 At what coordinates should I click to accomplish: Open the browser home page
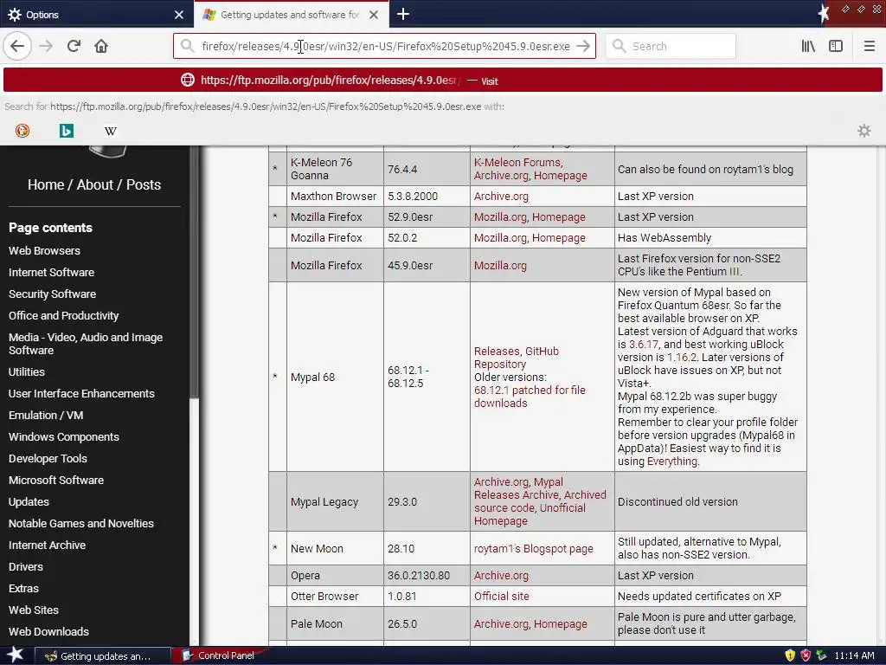pos(101,46)
